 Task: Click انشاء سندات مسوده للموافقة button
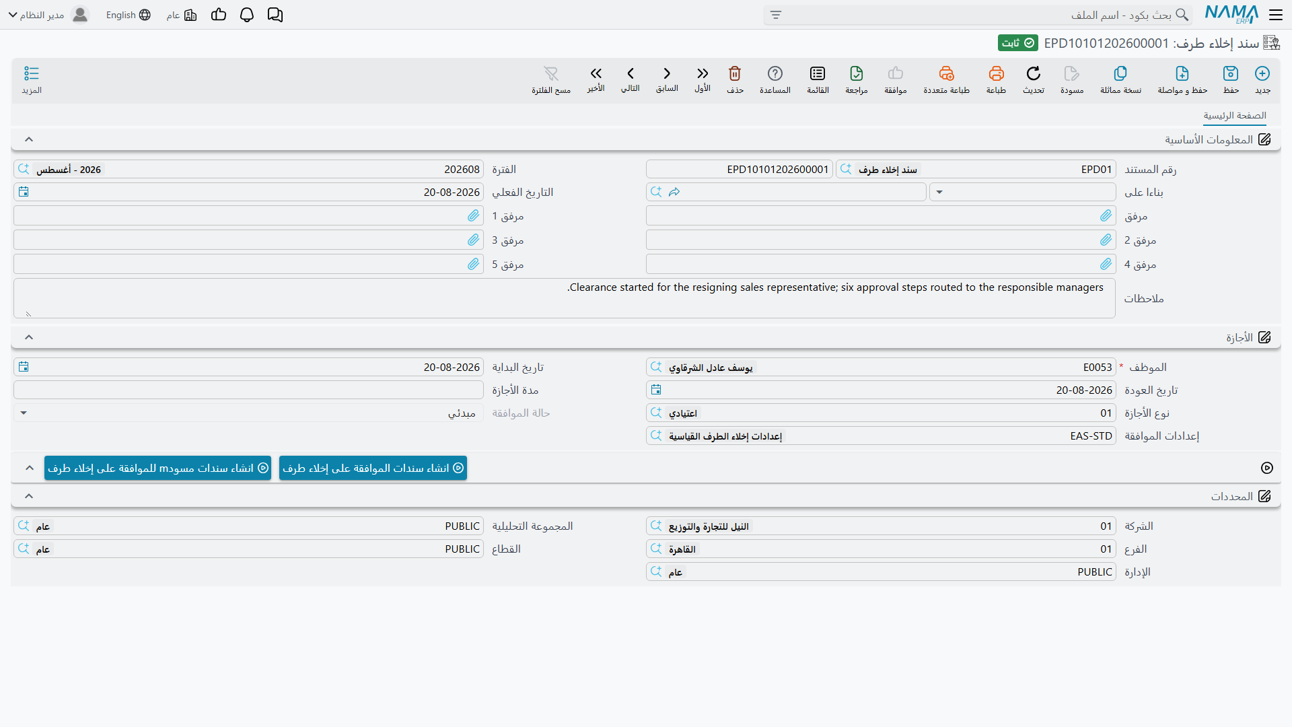point(157,468)
